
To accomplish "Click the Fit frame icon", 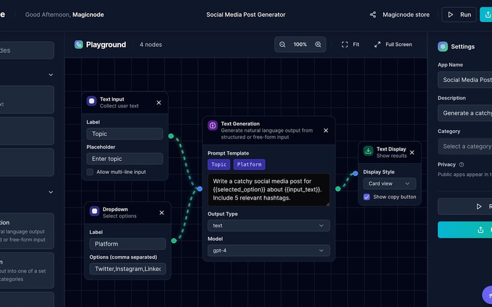I will 345,44.
